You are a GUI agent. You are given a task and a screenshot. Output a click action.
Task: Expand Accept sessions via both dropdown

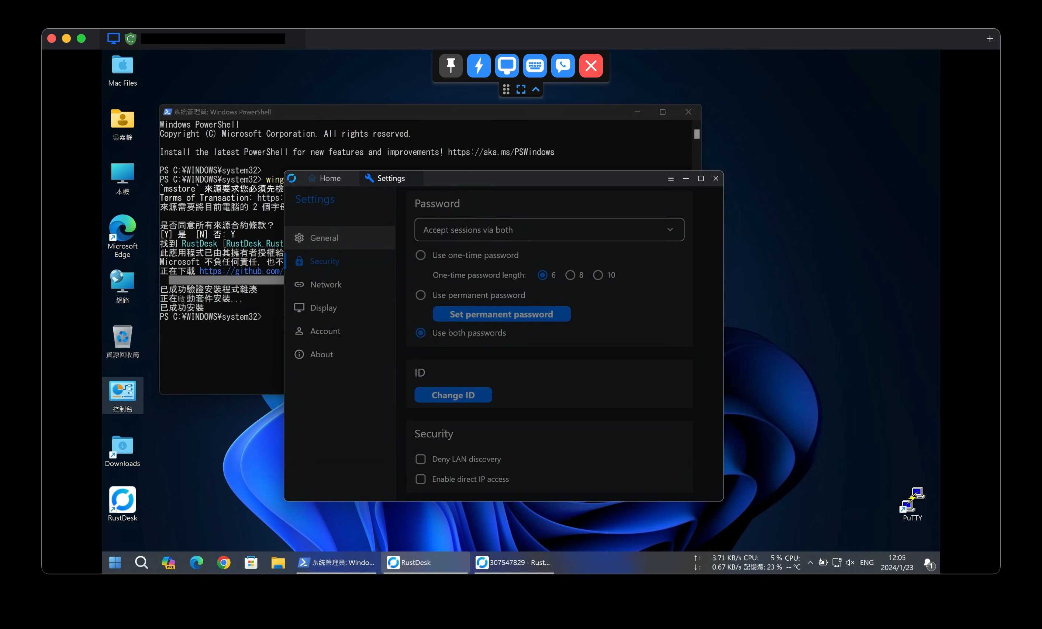pos(549,230)
